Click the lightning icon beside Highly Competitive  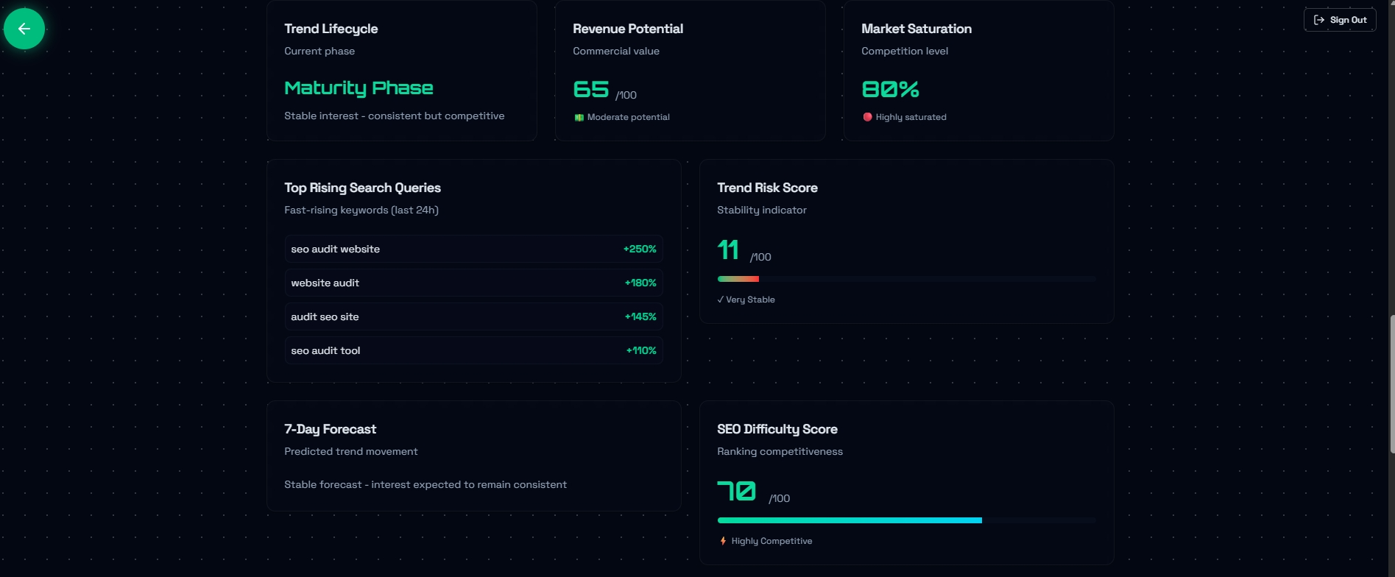(x=723, y=541)
